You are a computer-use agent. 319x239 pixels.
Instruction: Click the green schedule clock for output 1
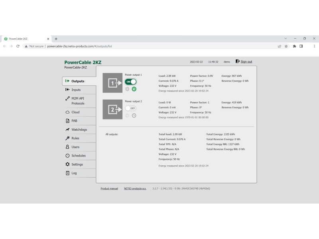pyautogui.click(x=134, y=89)
